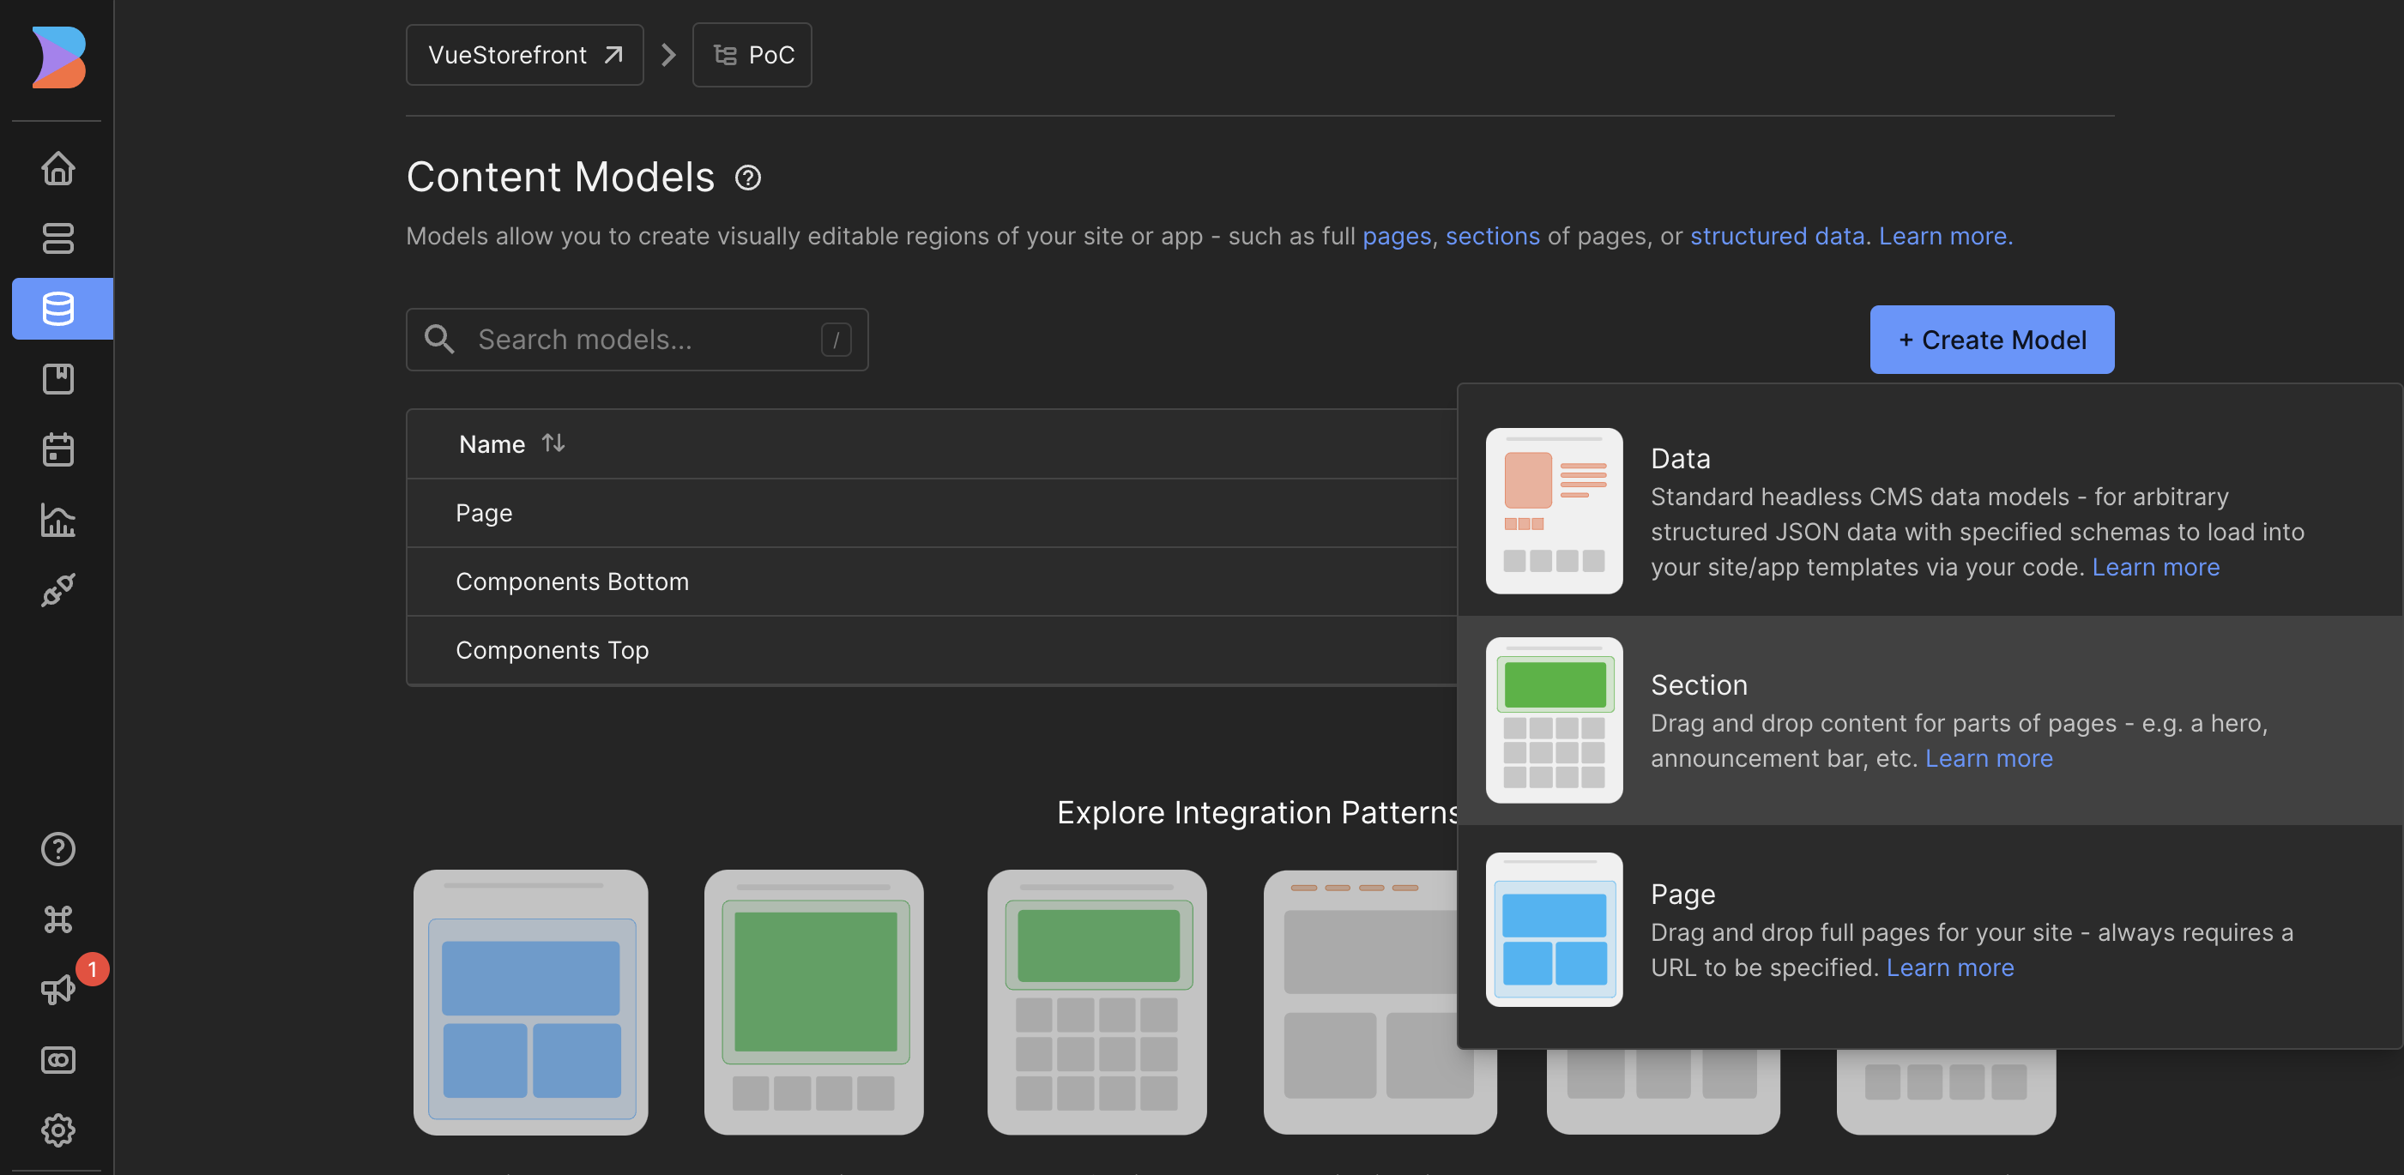
Task: Click the slash shortcut hint in search
Action: point(837,340)
